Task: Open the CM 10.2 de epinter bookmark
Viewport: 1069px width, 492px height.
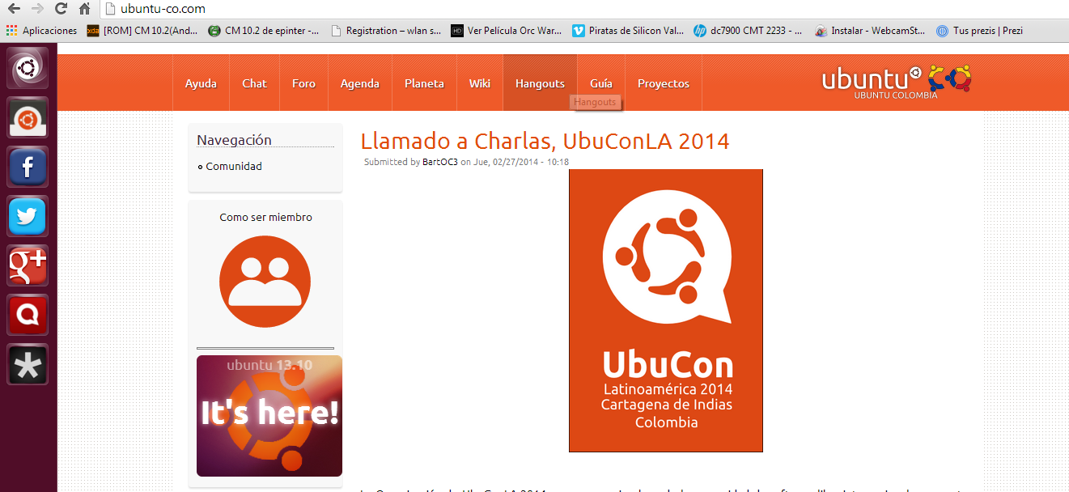Action: (264, 31)
